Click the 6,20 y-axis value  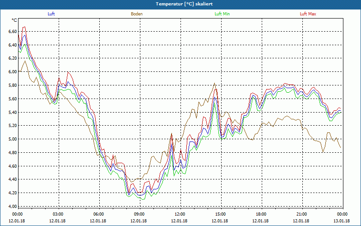(13, 58)
